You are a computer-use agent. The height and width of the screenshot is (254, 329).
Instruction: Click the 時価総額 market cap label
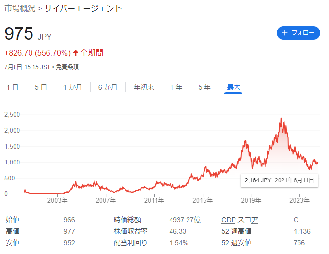127,220
